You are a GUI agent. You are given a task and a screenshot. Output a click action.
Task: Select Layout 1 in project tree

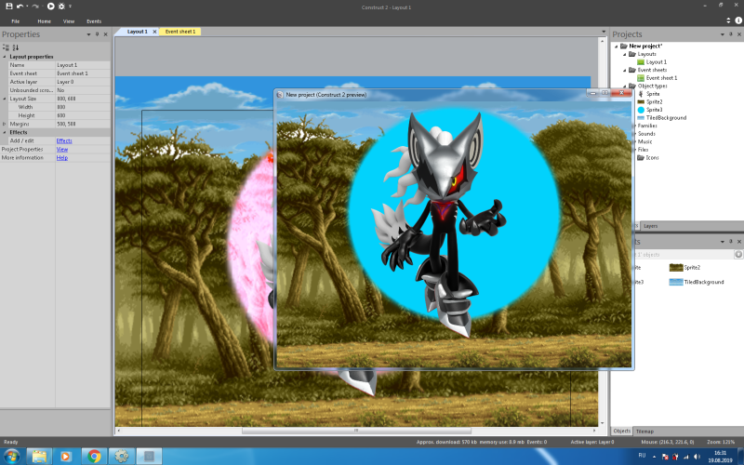(656, 62)
